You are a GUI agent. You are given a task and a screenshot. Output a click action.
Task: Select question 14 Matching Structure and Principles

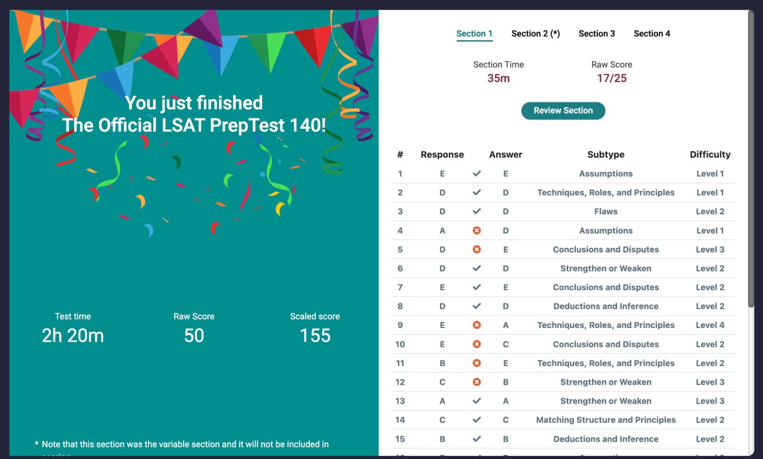[x=606, y=420]
